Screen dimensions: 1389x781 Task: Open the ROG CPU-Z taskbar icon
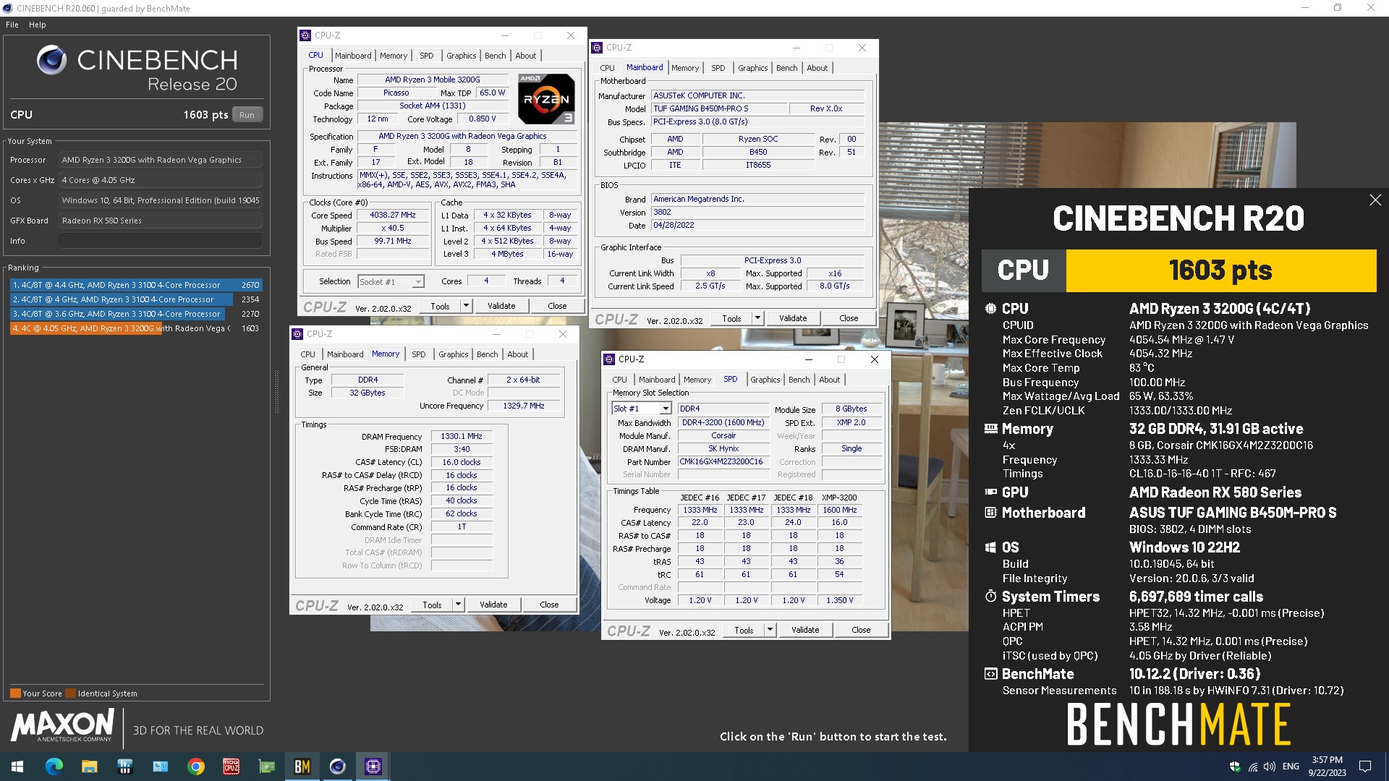[231, 767]
